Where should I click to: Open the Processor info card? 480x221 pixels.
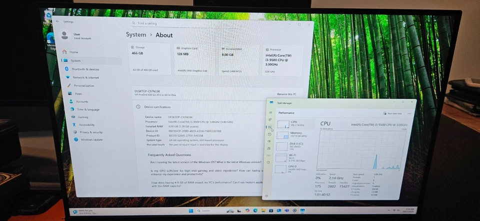pos(282,60)
